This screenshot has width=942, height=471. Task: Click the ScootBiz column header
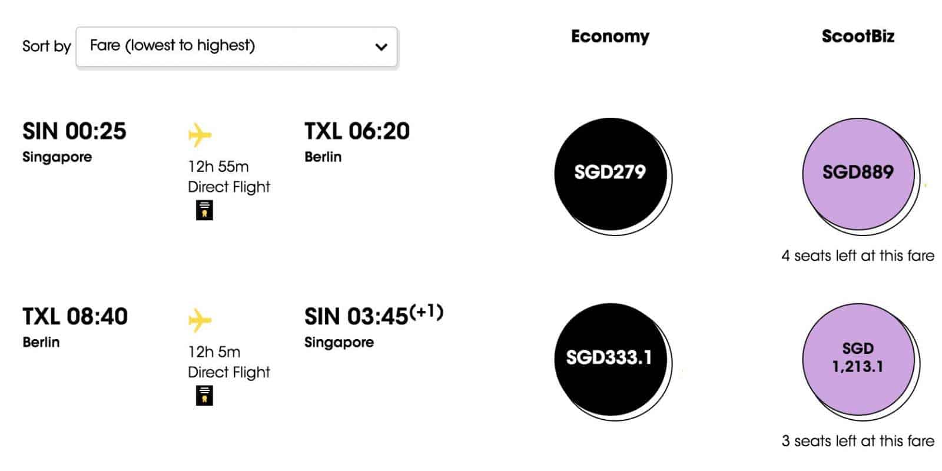pos(858,37)
